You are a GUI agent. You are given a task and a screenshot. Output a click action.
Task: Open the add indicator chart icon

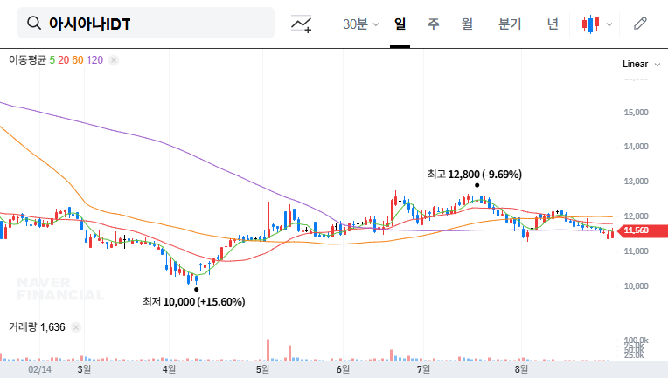pyautogui.click(x=301, y=24)
